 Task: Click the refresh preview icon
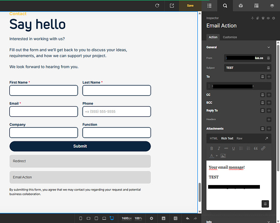pos(157,6)
